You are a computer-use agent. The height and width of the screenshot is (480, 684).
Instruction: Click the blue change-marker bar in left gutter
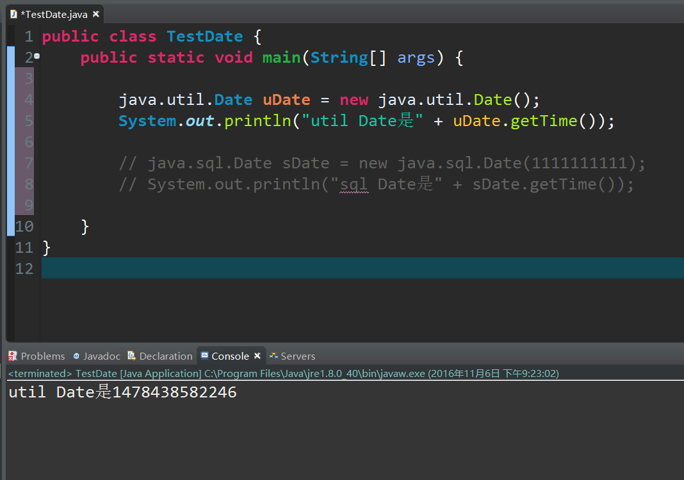[11, 141]
